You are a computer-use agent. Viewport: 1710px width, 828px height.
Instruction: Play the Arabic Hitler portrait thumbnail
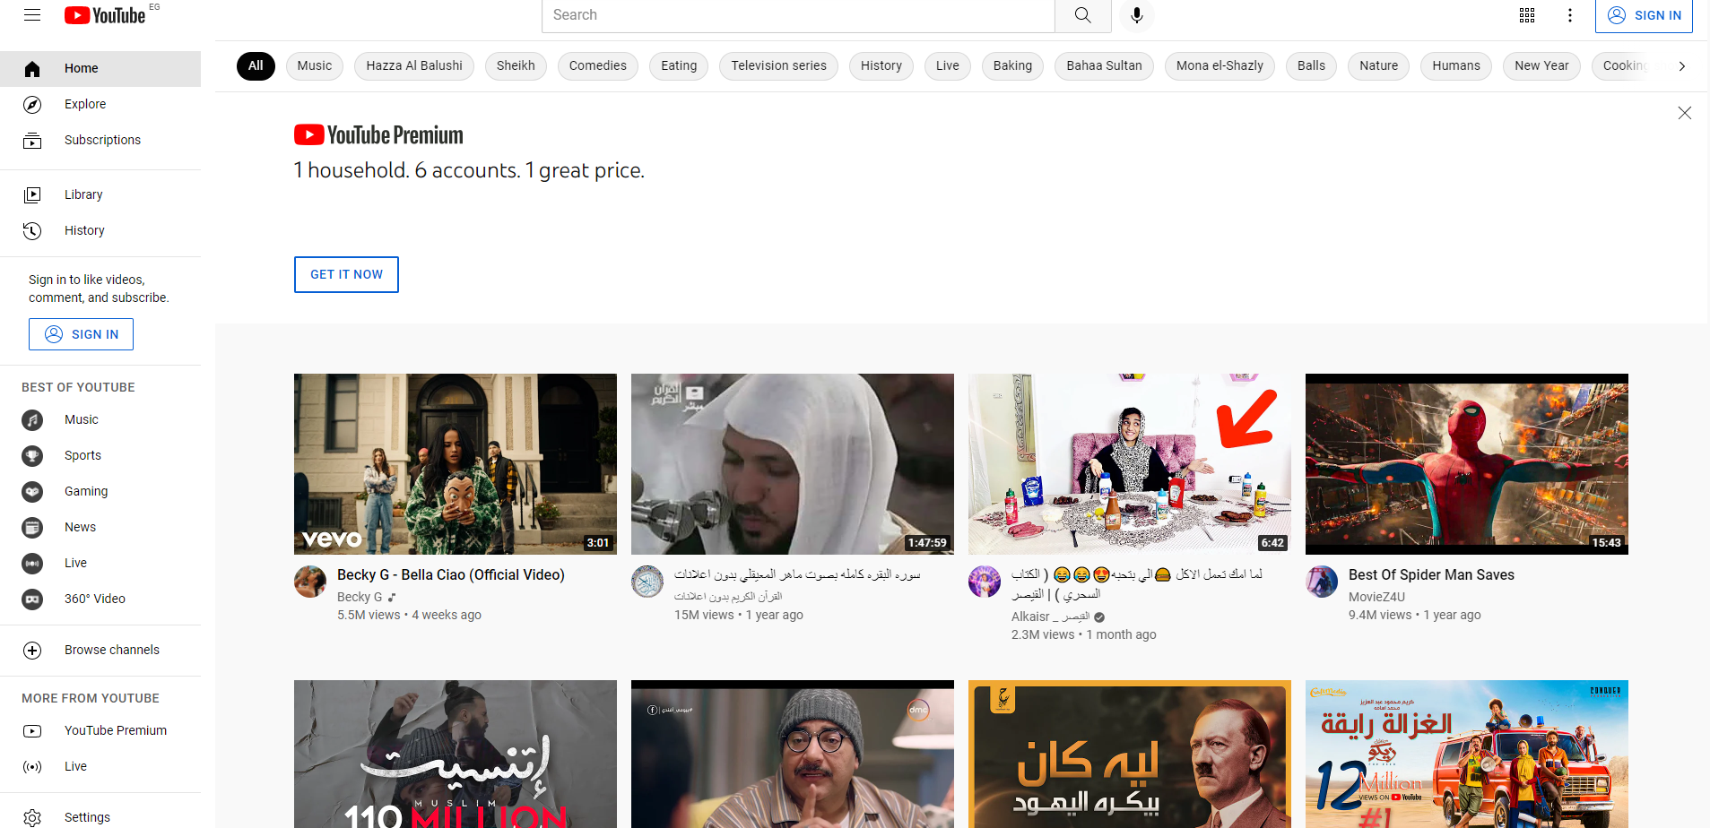pos(1130,755)
